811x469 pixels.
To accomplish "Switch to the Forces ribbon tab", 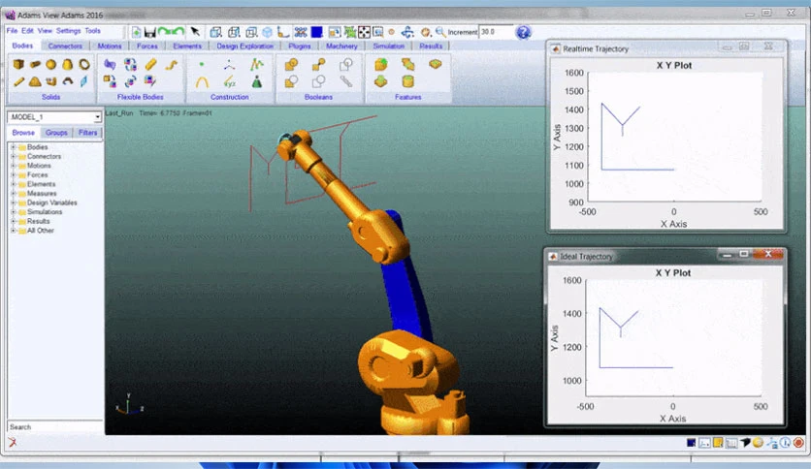I will click(x=147, y=46).
